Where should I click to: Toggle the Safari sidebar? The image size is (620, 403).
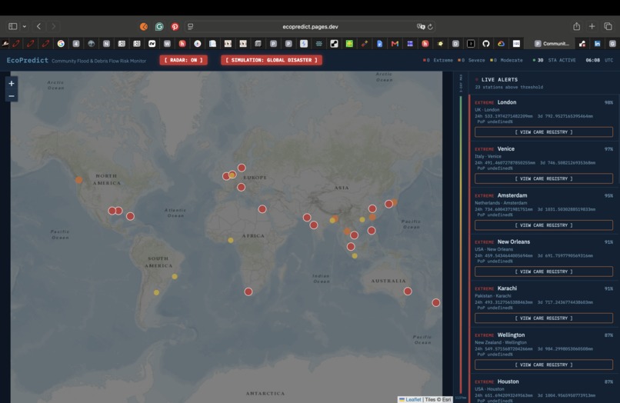coord(12,26)
